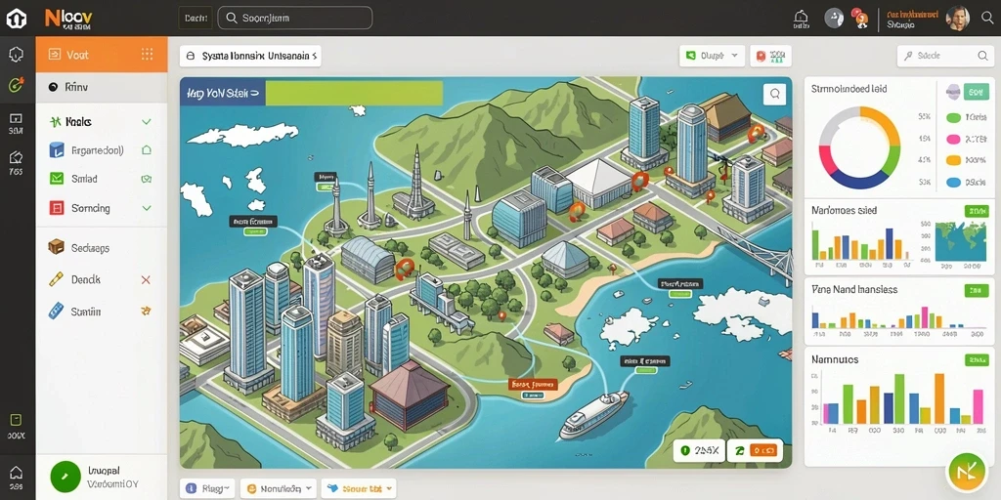Click the house logo icon at top-left
The width and height of the screenshot is (1001, 500).
coord(17,19)
